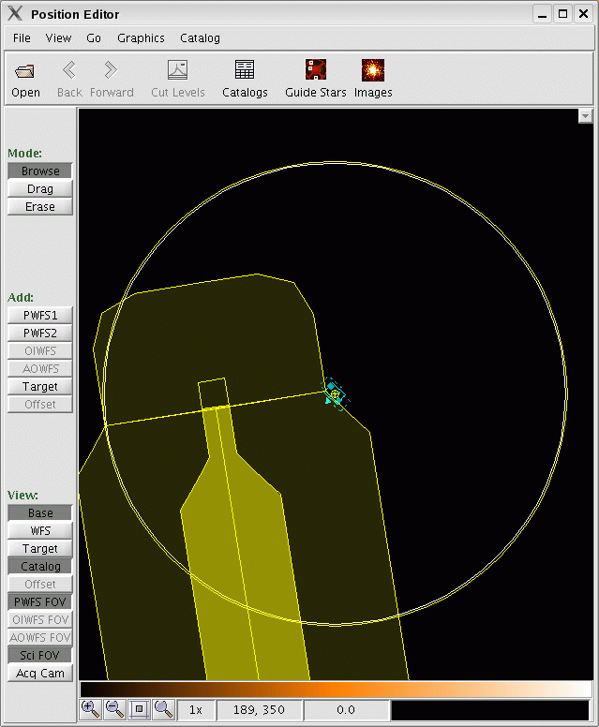Click the AOWFS FOV view button
599x727 pixels.
click(40, 637)
